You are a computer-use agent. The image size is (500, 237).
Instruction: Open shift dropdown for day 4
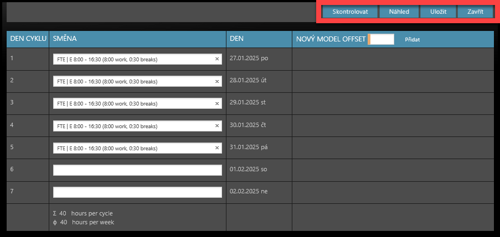click(x=133, y=126)
